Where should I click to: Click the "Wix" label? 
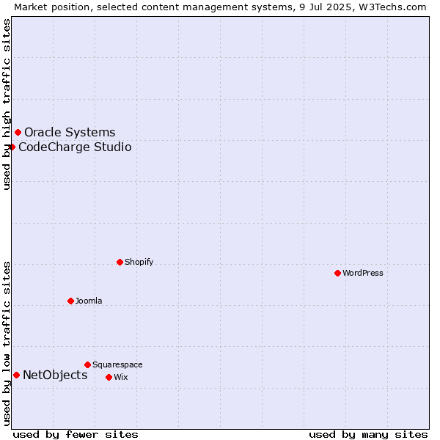point(121,377)
